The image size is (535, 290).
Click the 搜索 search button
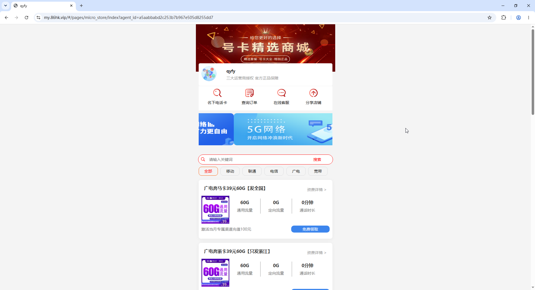pos(317,159)
